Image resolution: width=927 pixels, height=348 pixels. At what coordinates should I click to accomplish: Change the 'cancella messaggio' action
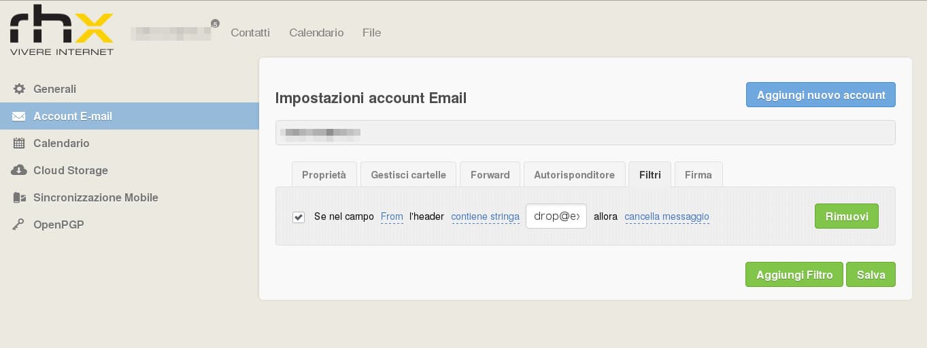tap(667, 217)
